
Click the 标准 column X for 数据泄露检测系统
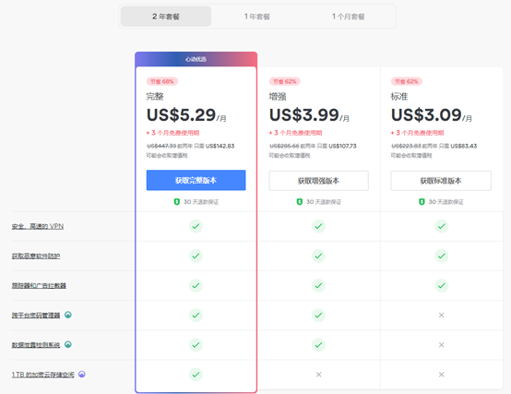[441, 345]
